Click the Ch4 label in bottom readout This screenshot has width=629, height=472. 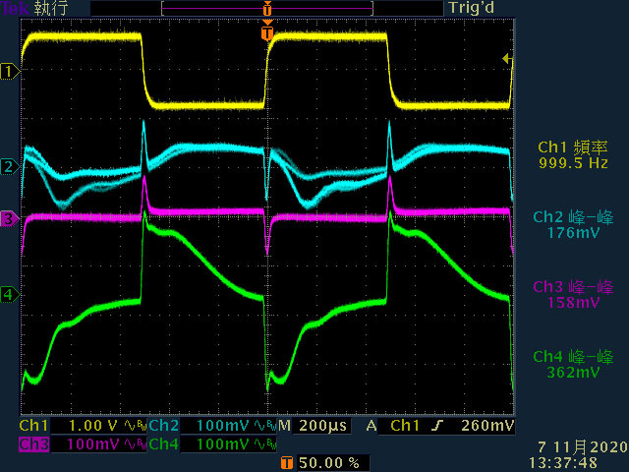164,444
